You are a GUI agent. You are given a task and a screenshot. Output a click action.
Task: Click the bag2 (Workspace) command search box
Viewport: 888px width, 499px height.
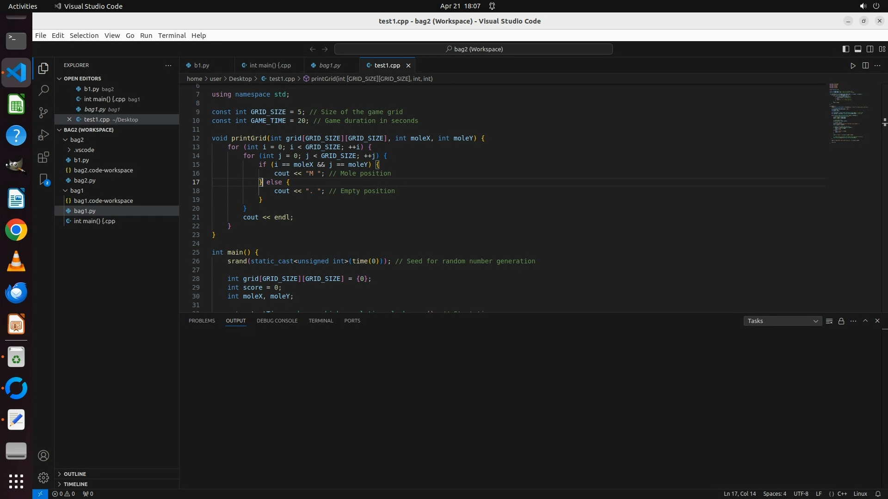click(474, 49)
